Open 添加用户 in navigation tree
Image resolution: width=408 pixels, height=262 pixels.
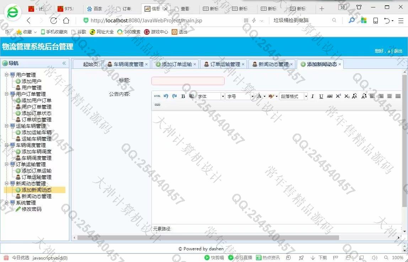31,81
